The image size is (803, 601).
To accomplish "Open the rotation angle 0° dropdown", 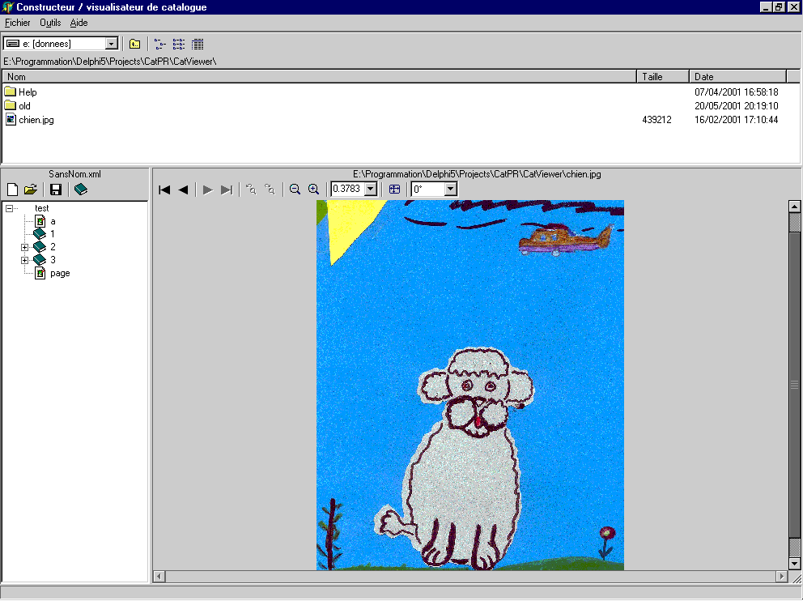I will point(450,190).
